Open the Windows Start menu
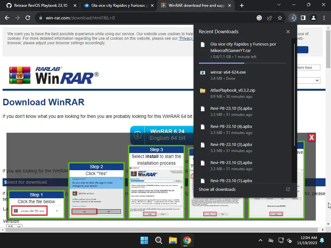Image resolution: width=331 pixels, height=248 pixels. (x=144, y=240)
